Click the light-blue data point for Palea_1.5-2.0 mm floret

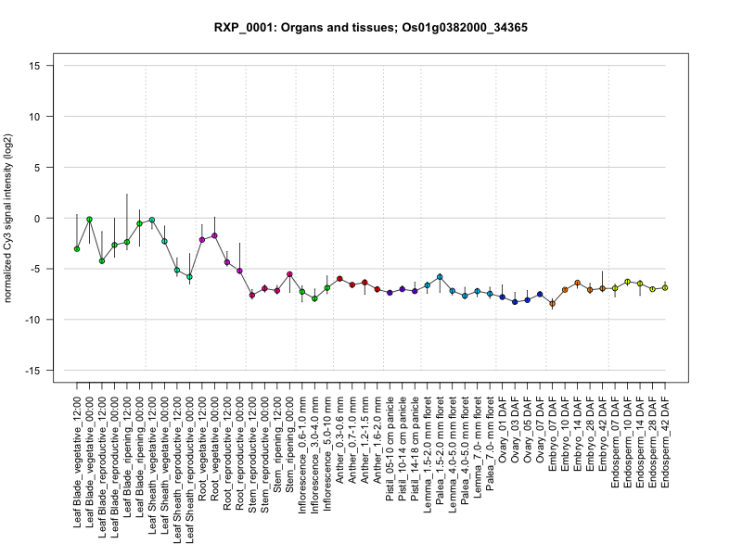[x=440, y=276]
